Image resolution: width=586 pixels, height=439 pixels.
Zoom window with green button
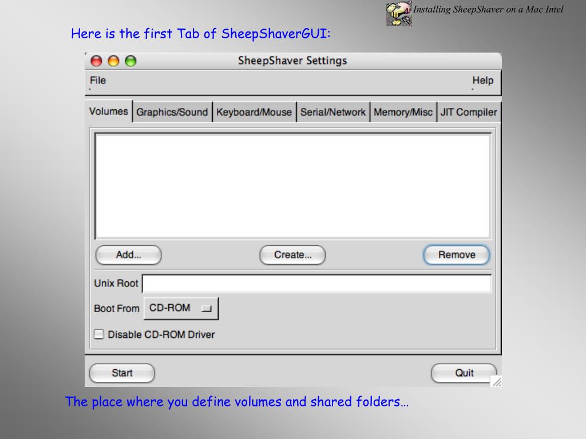(x=130, y=61)
